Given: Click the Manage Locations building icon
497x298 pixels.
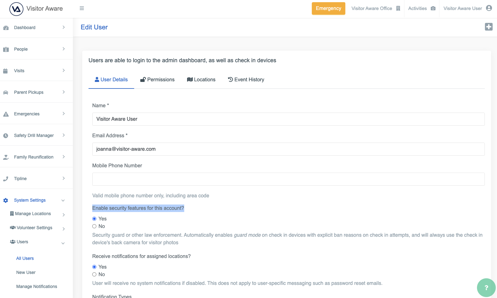Looking at the screenshot, I should click(x=12, y=214).
